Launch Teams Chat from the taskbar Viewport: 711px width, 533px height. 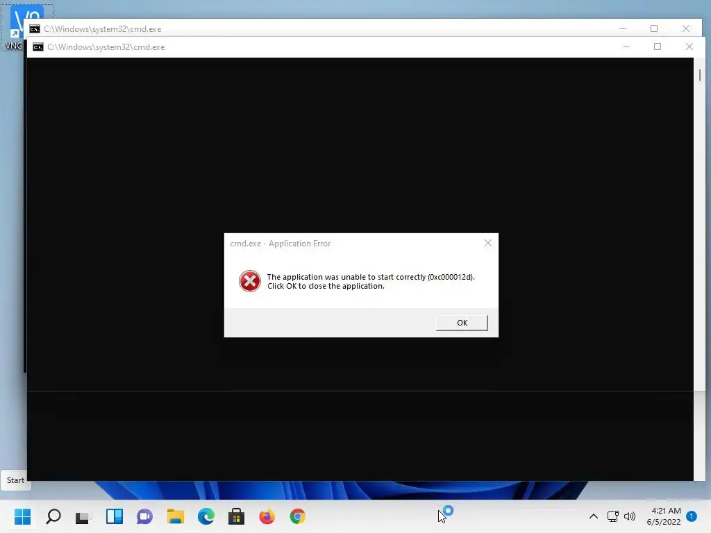(x=144, y=516)
